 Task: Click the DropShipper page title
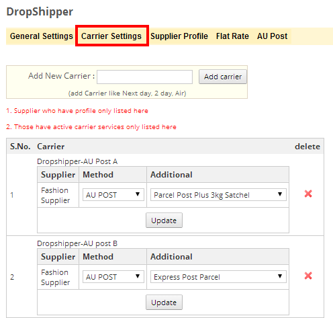pos(40,11)
